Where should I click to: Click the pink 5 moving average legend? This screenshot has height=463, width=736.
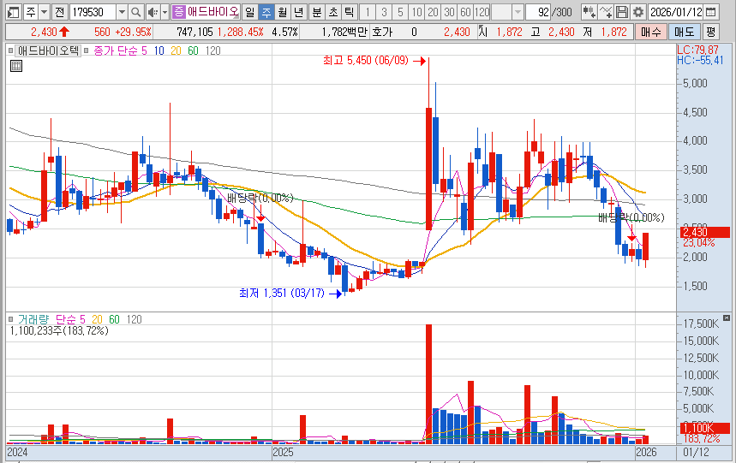pyautogui.click(x=144, y=50)
